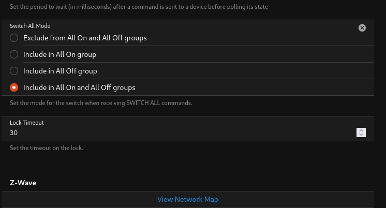386x208 pixels.
Task: Click the "Include in All On group" label text
Action: click(60, 54)
